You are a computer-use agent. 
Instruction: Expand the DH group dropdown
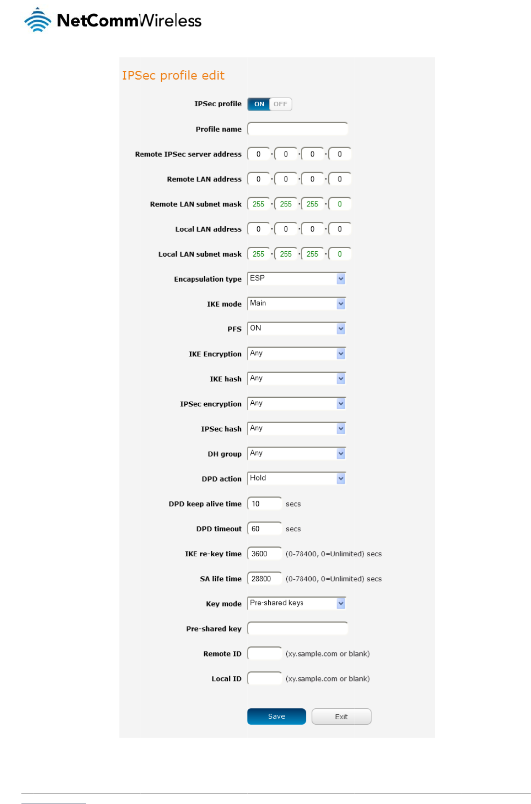click(x=296, y=453)
